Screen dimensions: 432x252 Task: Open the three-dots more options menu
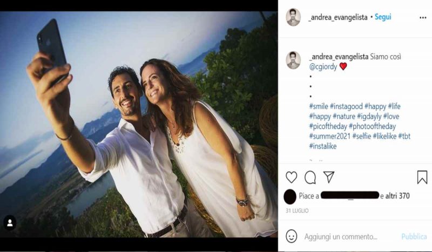click(x=423, y=17)
